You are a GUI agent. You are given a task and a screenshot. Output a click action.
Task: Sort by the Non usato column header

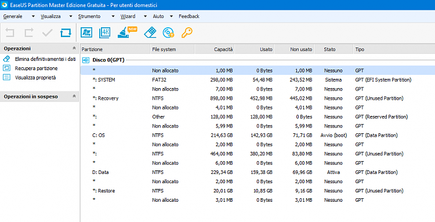tap(294, 49)
